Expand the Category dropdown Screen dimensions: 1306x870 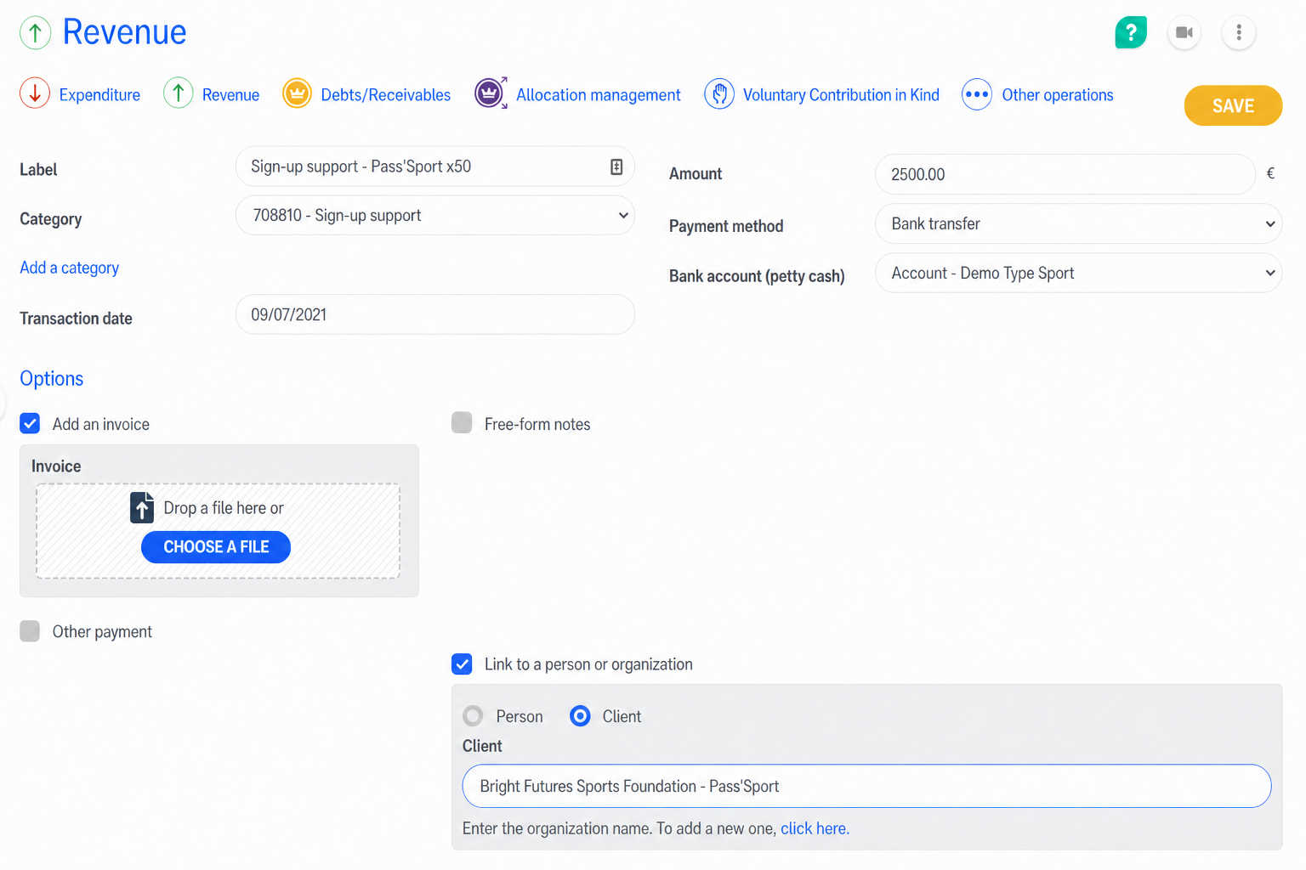click(x=435, y=215)
